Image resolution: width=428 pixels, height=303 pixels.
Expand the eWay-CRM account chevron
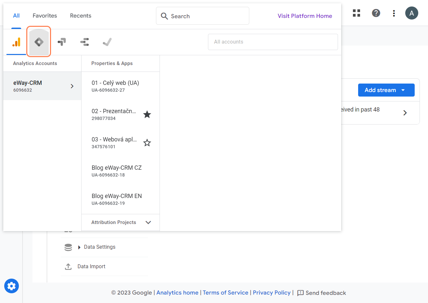pos(72,86)
